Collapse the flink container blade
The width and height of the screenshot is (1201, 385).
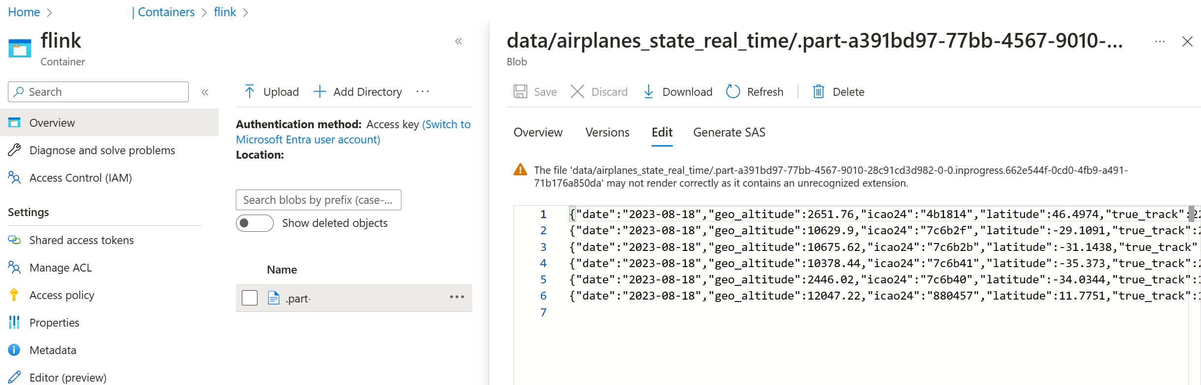point(458,41)
